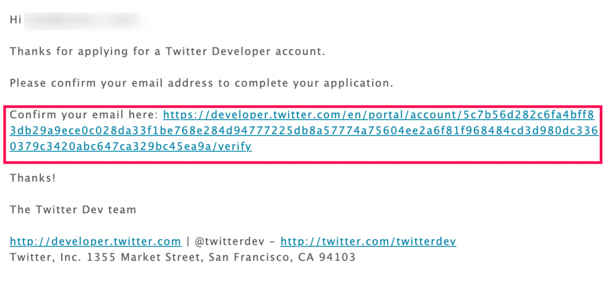The width and height of the screenshot is (607, 285).
Task: Click the "Thanks for applying" sentence
Action: 167,52
